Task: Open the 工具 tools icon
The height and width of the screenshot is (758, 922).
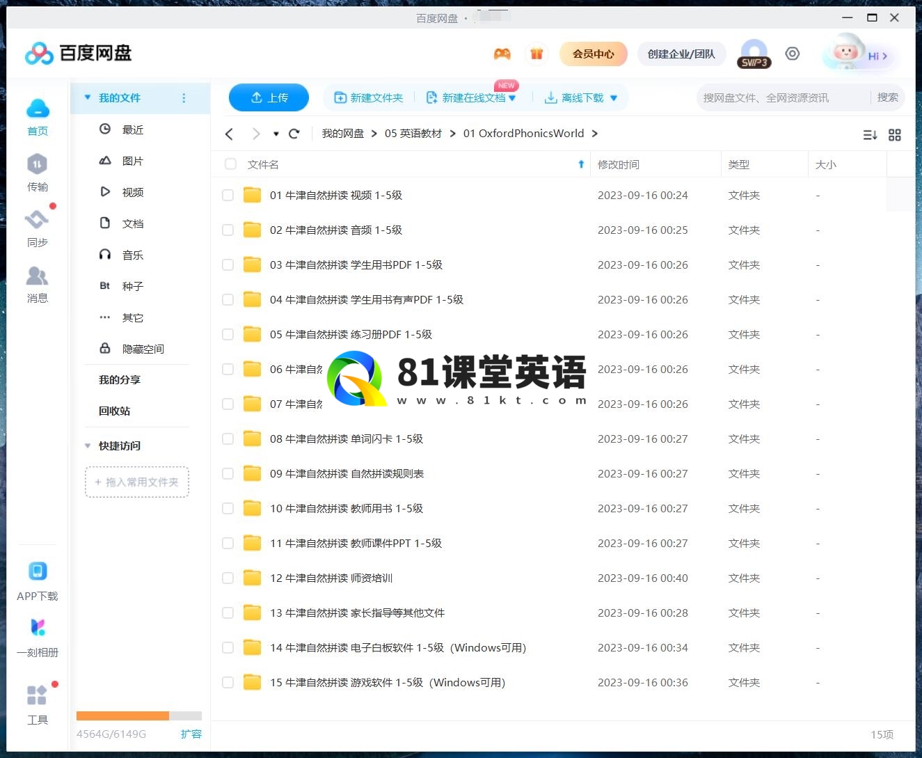Action: [x=37, y=695]
